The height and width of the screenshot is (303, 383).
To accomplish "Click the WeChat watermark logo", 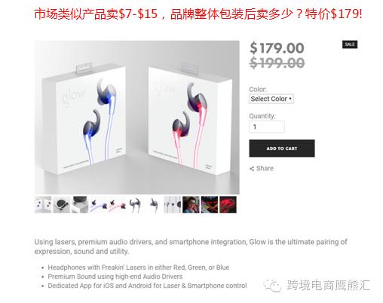I will point(272,285).
